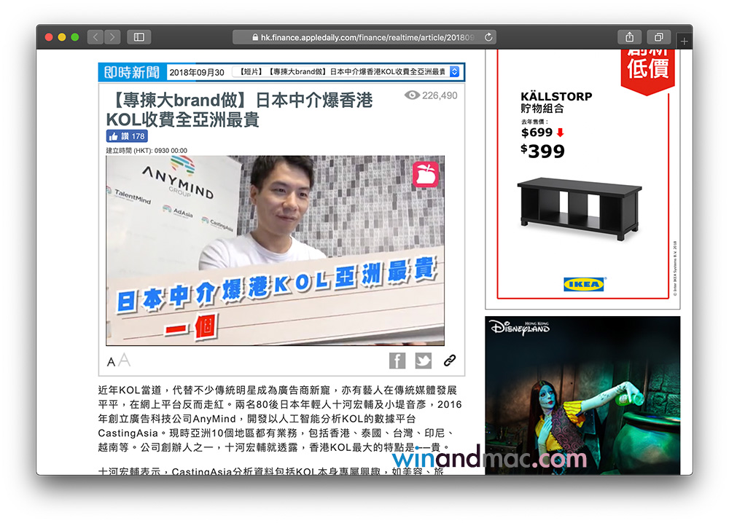Share the article on Facebook
729x523 pixels.
397,361
